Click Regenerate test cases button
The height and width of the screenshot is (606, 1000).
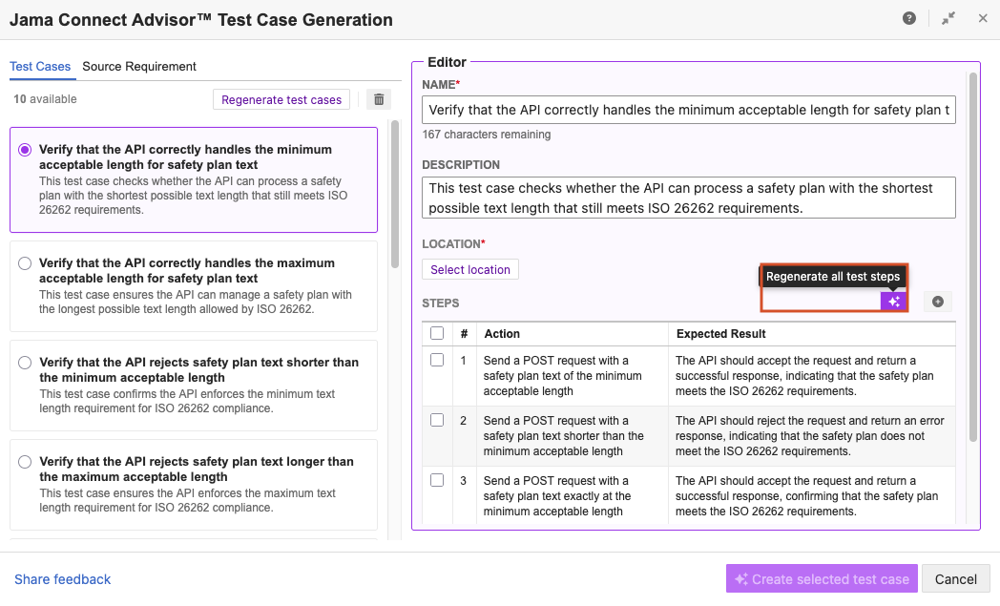point(281,99)
